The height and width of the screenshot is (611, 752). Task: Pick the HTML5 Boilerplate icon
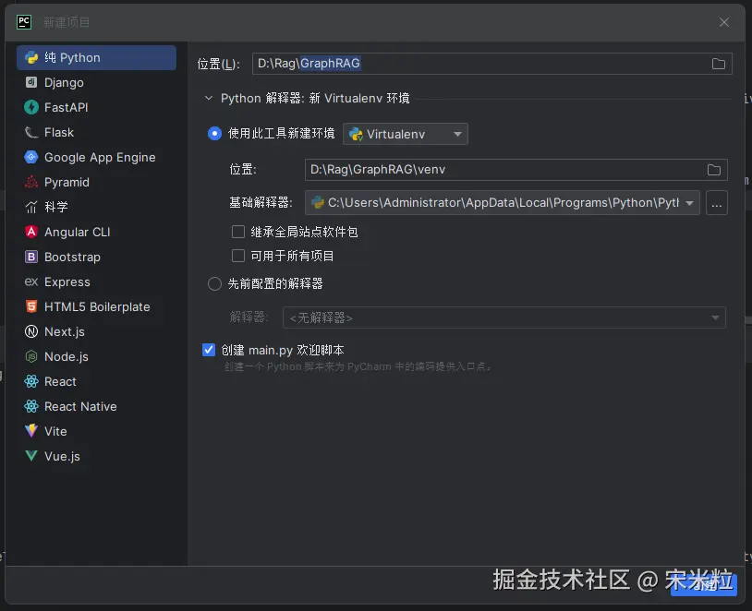(31, 306)
